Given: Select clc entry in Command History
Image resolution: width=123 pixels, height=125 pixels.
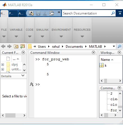Looking at the screenshot, I should [114, 105].
